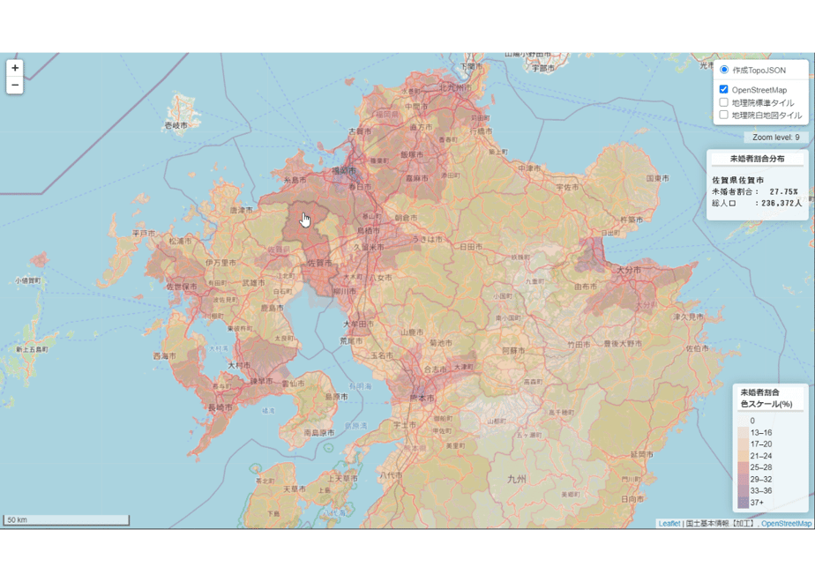Uncheck the OpenStreetMap layer checkbox
Screen dimensions: 815x582
coord(723,89)
